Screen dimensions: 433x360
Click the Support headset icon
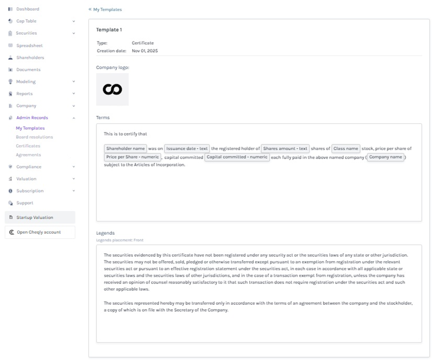click(10, 203)
